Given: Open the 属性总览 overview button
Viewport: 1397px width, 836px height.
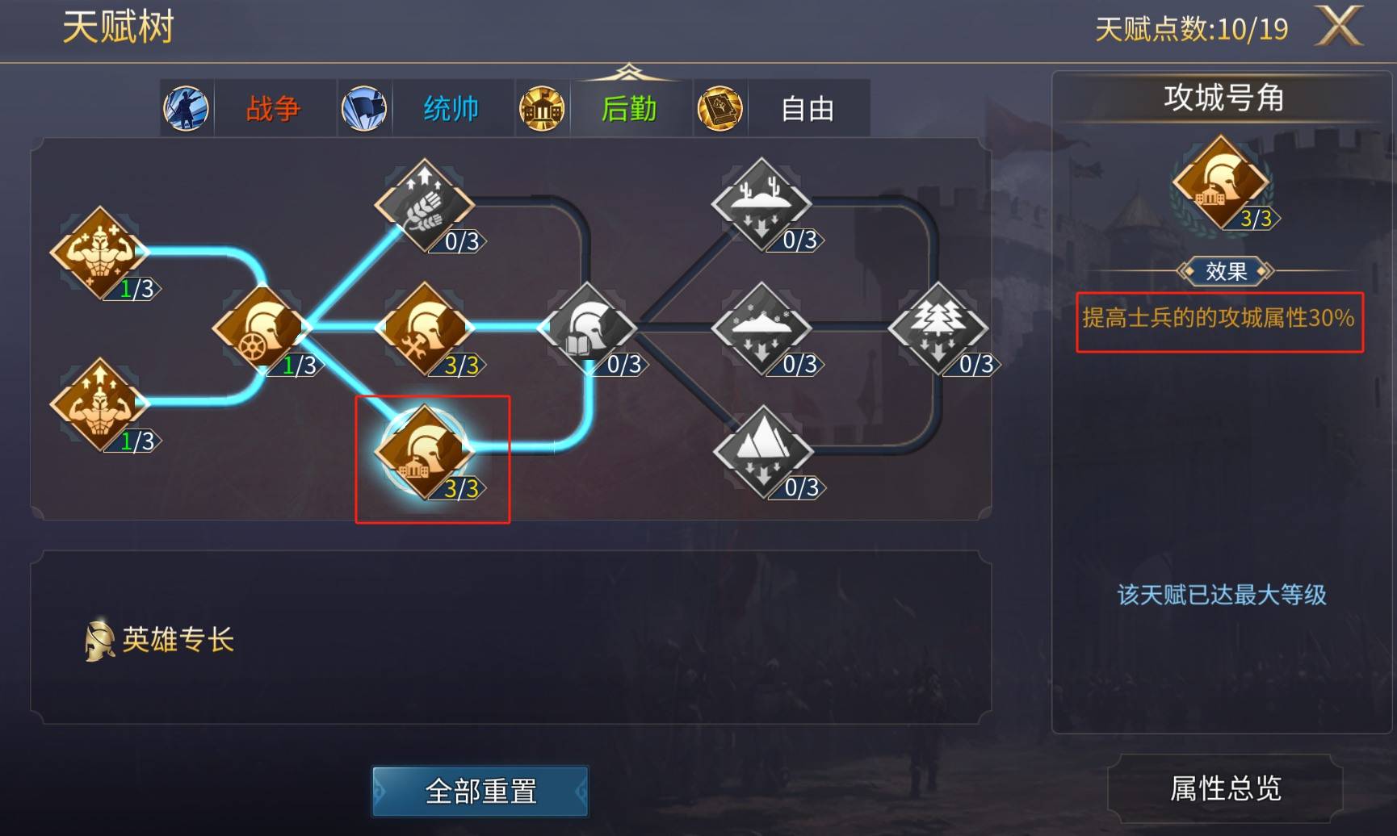Looking at the screenshot, I should tap(1225, 788).
